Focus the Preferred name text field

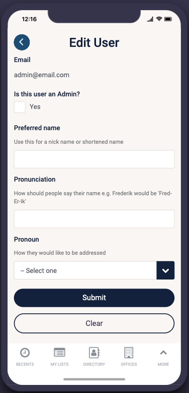pos(94,159)
